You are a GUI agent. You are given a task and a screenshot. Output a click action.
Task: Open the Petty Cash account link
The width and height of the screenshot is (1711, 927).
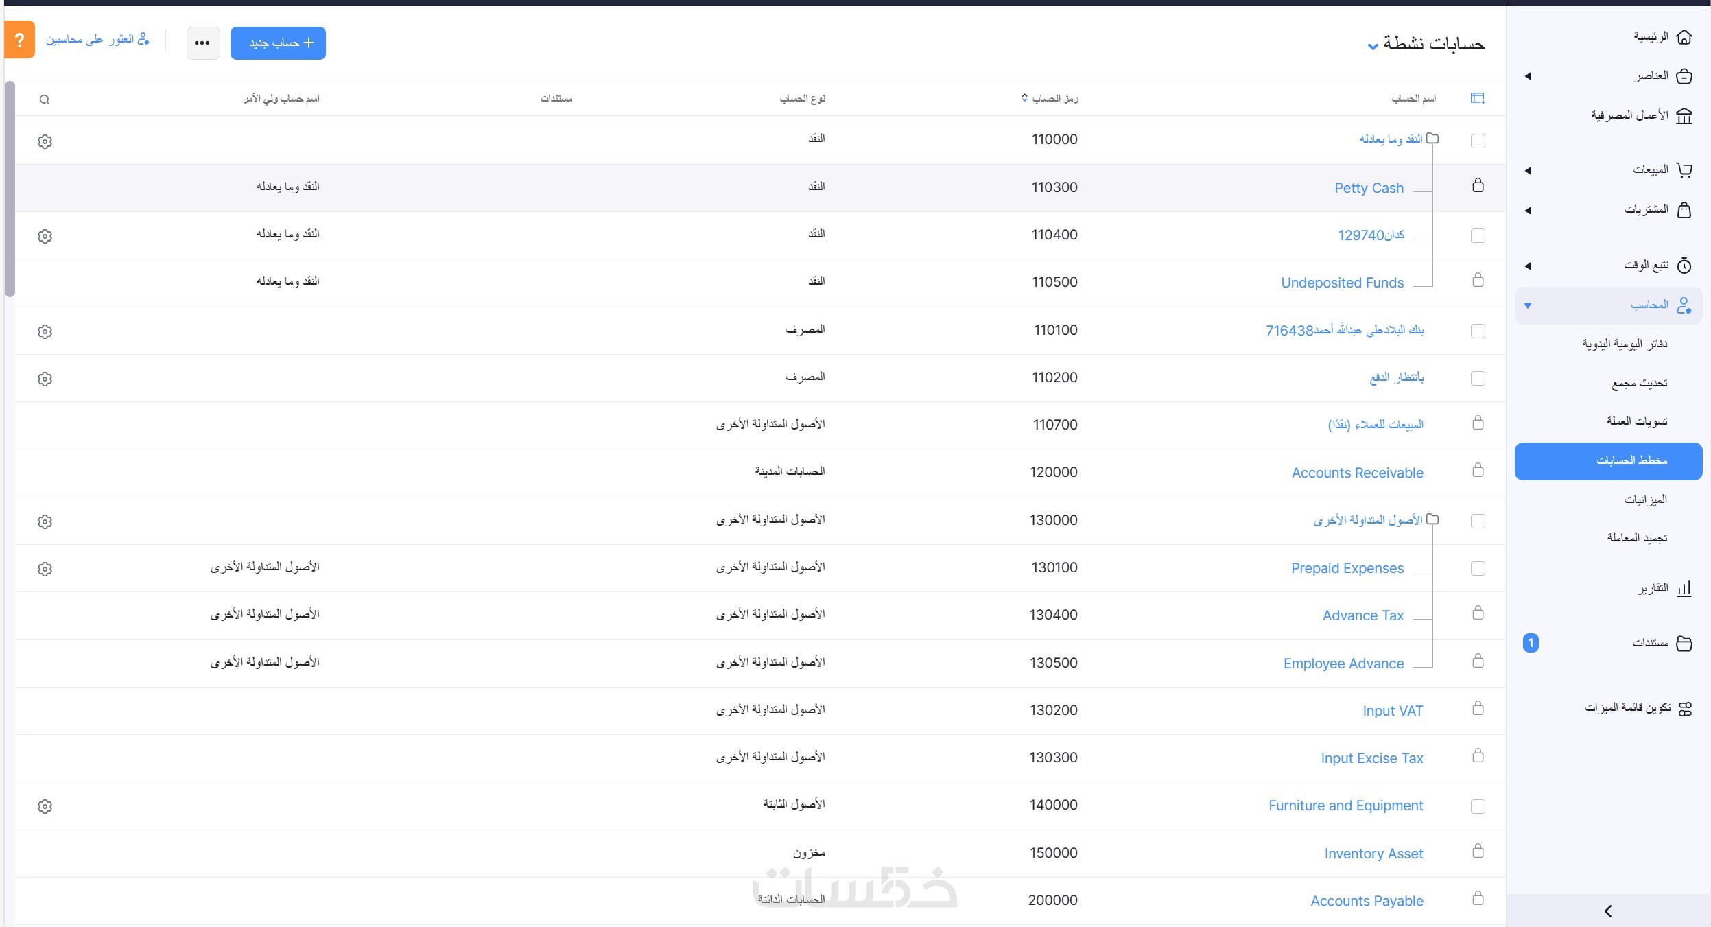coord(1369,188)
